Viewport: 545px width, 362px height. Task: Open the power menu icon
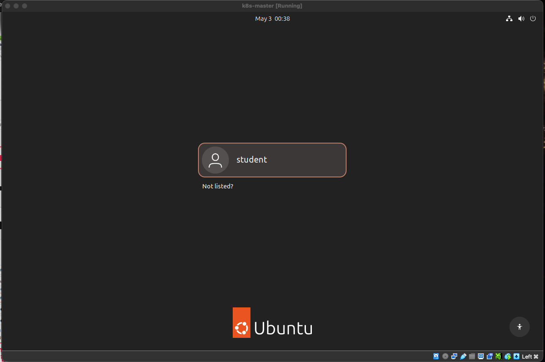tap(533, 19)
